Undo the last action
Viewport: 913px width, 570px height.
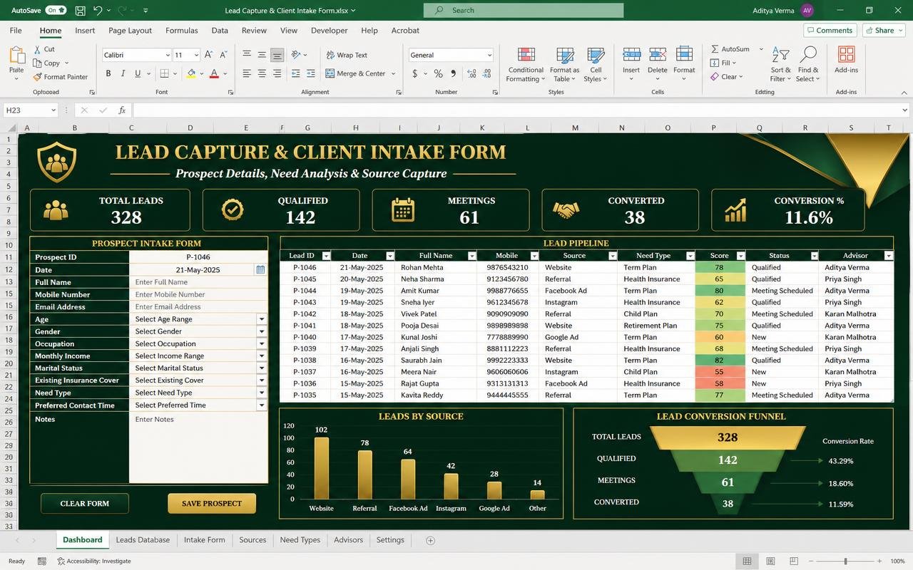point(98,11)
